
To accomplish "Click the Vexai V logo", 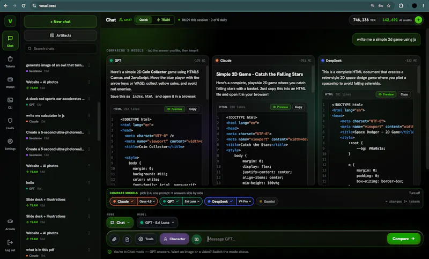I will click(x=10, y=21).
